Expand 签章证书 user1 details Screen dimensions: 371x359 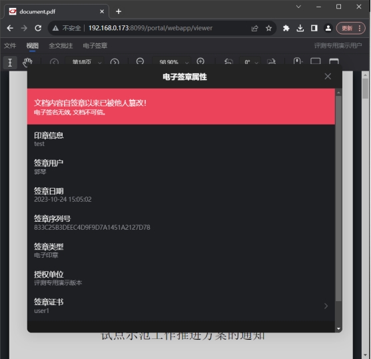click(x=181, y=306)
